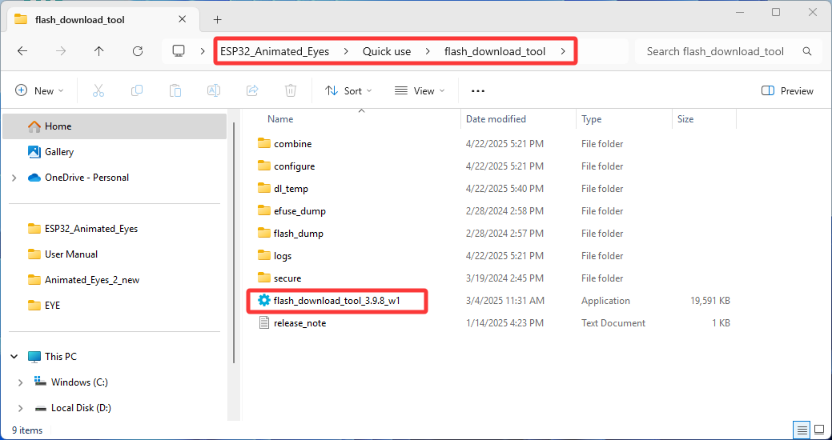Click flash_download_tool breadcrumb segment
Image resolution: width=832 pixels, height=440 pixels.
(495, 51)
